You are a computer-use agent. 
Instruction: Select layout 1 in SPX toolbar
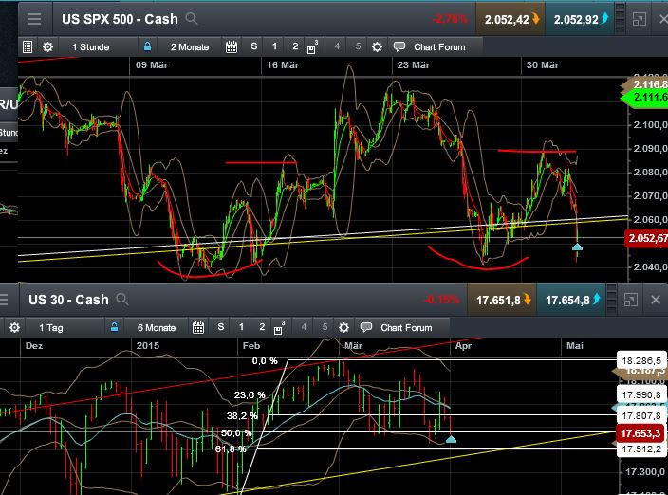pyautogui.click(x=274, y=46)
